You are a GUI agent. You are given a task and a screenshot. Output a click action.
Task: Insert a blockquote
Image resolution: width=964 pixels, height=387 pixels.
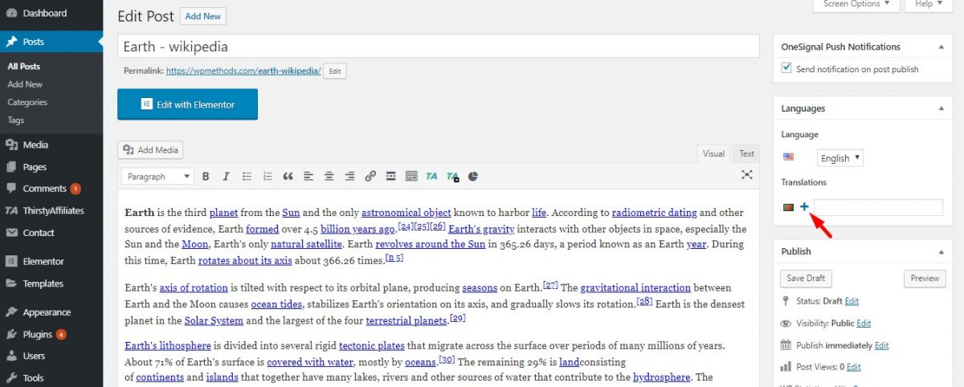click(x=288, y=177)
